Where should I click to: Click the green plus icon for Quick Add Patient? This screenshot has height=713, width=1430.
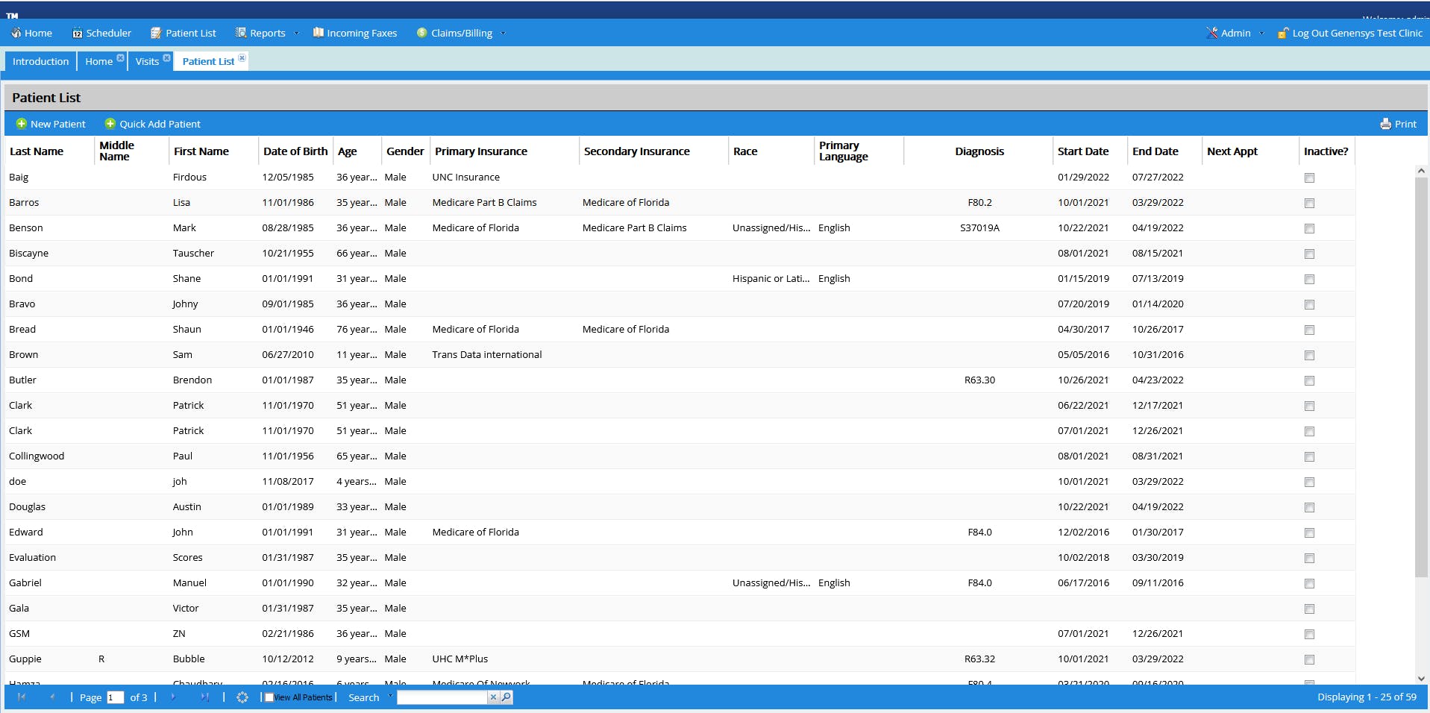click(x=110, y=124)
